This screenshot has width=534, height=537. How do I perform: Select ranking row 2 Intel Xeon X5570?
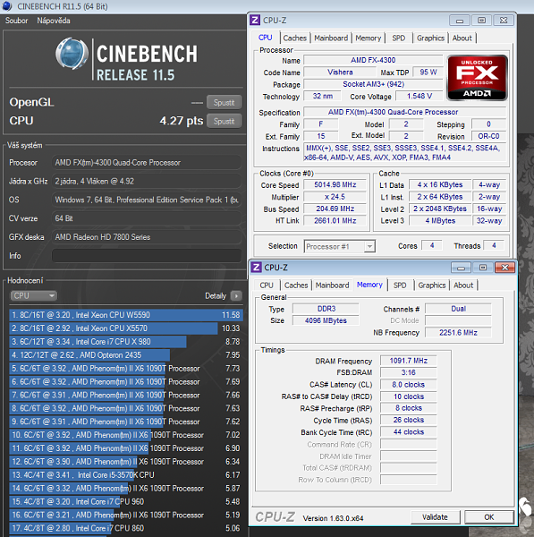(126, 328)
